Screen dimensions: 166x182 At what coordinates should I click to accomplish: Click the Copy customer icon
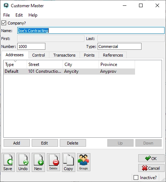(68, 162)
